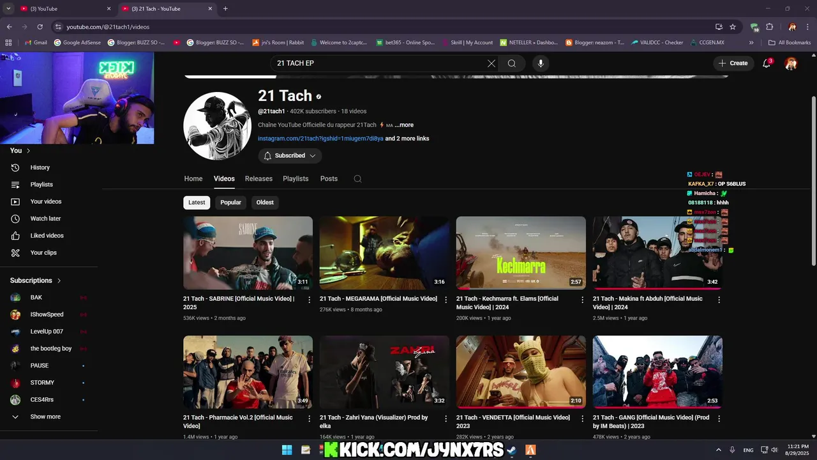The width and height of the screenshot is (817, 460).
Task: Bookmark this page with star icon
Action: point(733,27)
